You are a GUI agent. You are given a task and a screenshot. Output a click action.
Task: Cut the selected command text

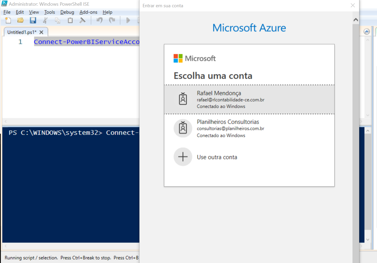pyautogui.click(x=45, y=20)
